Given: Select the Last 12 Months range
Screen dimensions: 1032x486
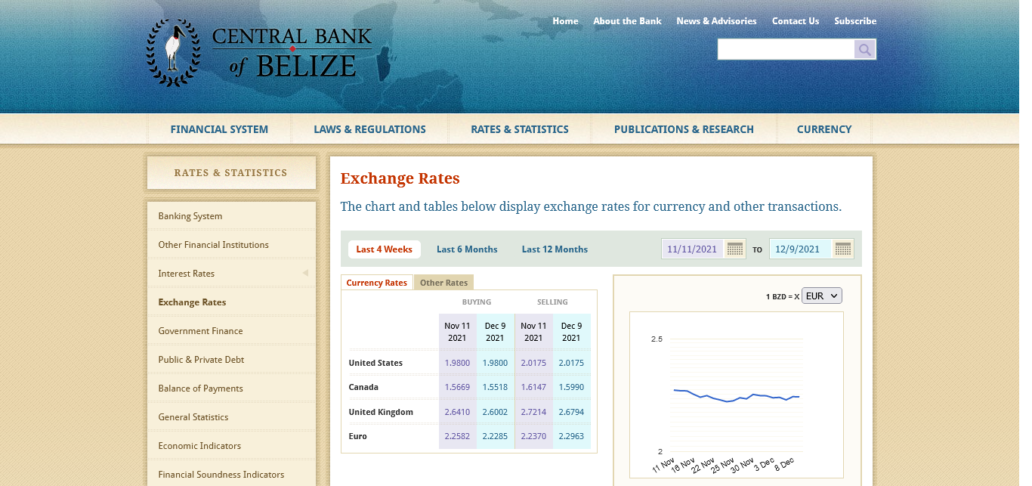Looking at the screenshot, I should pyautogui.click(x=555, y=249).
